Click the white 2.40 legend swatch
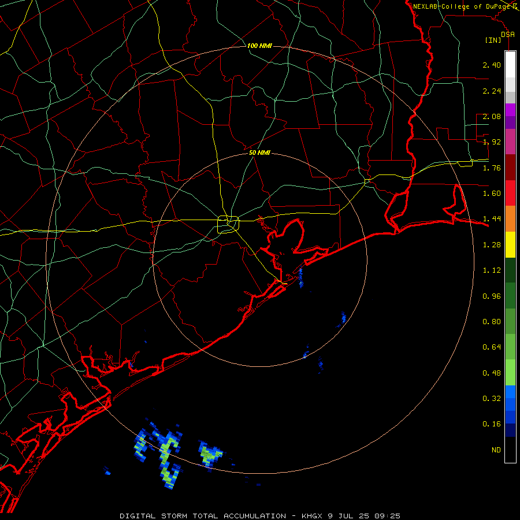The width and height of the screenshot is (520, 520). tap(510, 64)
